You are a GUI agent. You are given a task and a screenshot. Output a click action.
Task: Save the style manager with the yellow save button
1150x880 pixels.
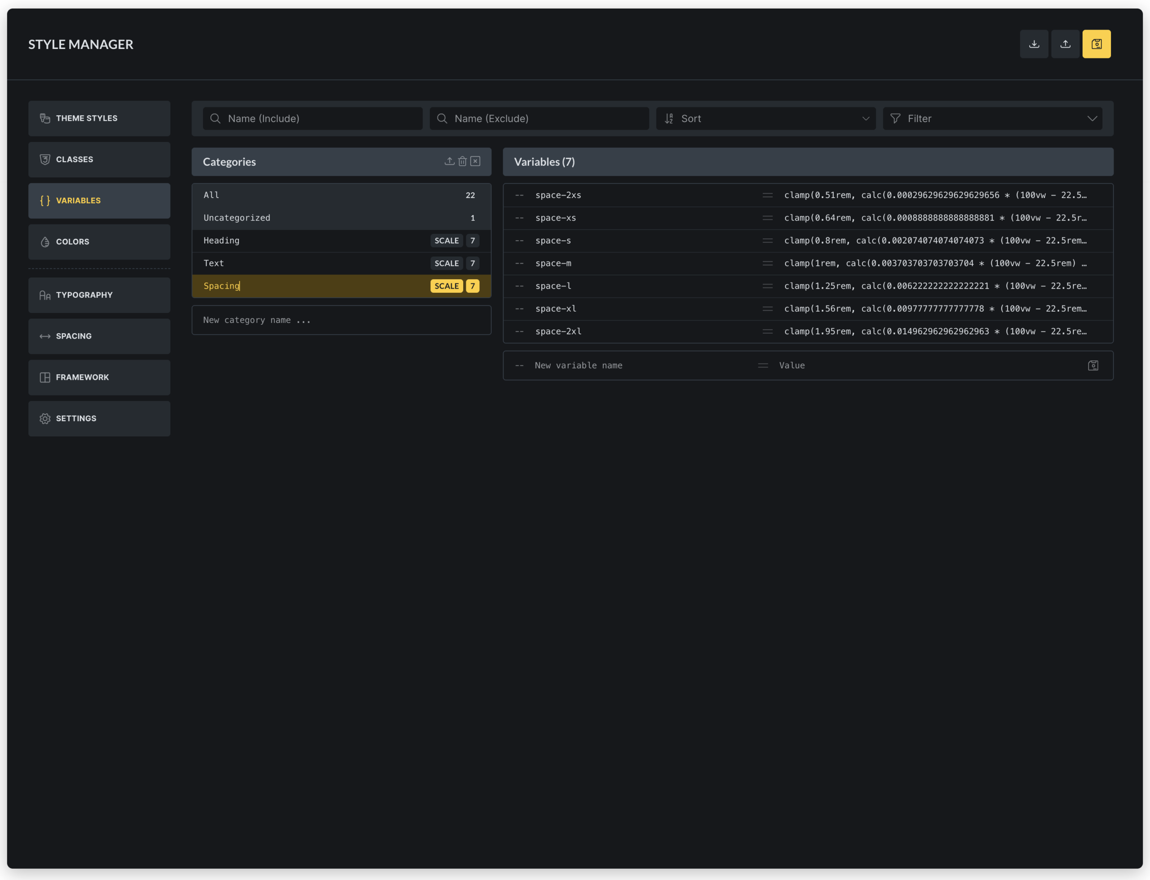point(1097,44)
